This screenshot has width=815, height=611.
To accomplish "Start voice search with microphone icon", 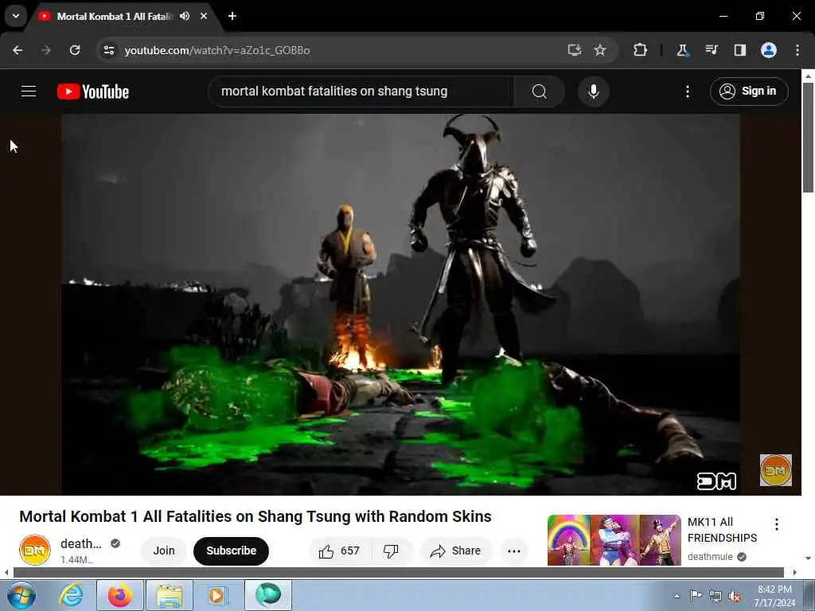I will (593, 91).
